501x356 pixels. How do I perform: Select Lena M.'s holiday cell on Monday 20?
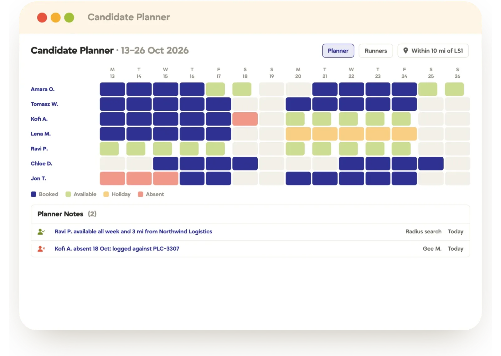pos(298,134)
